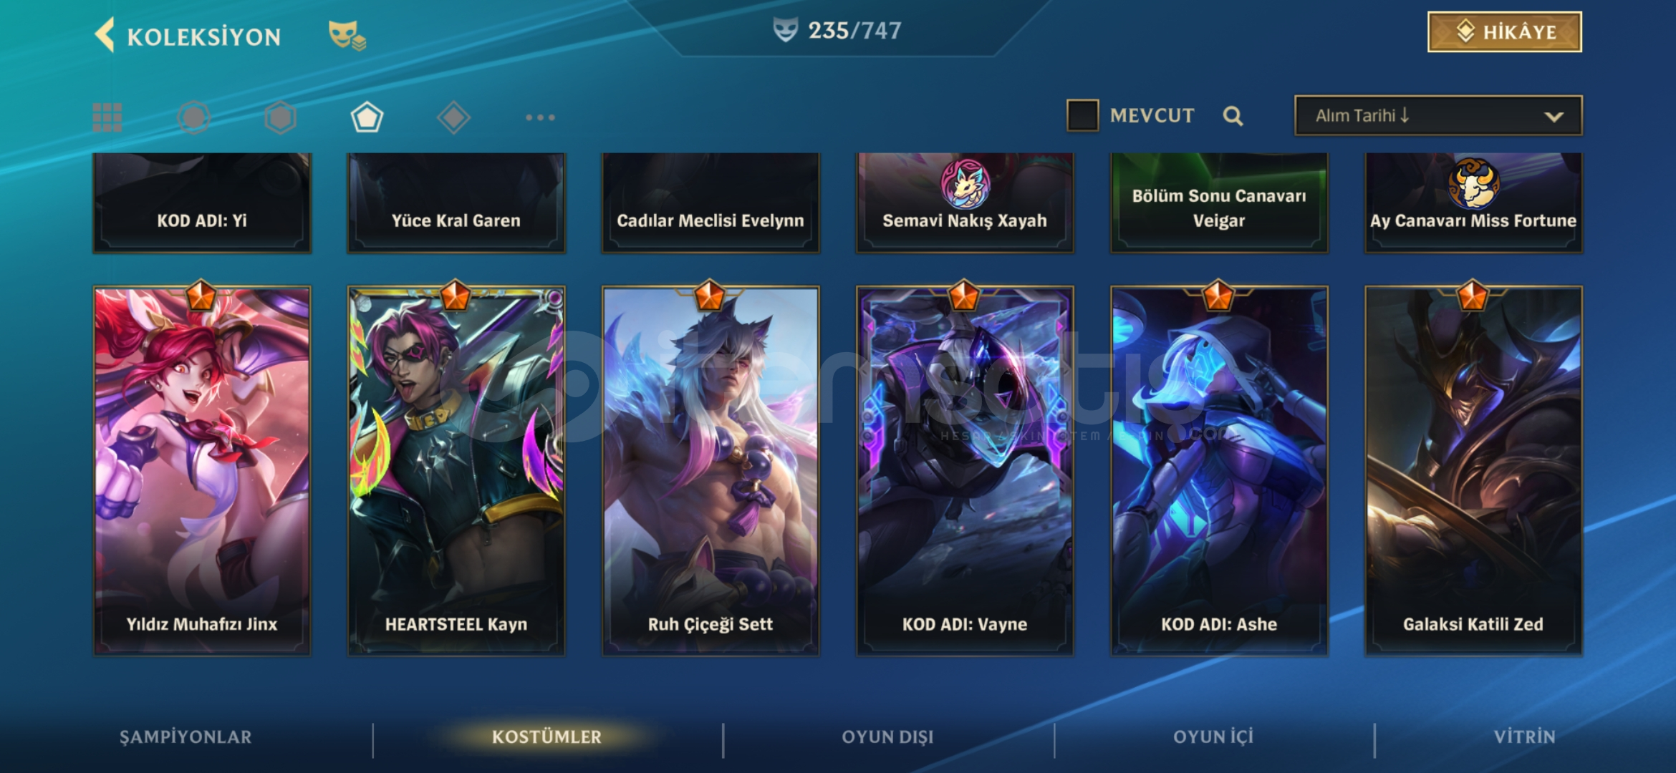Open skin search magnifier icon
The image size is (1676, 773).
pyautogui.click(x=1233, y=116)
